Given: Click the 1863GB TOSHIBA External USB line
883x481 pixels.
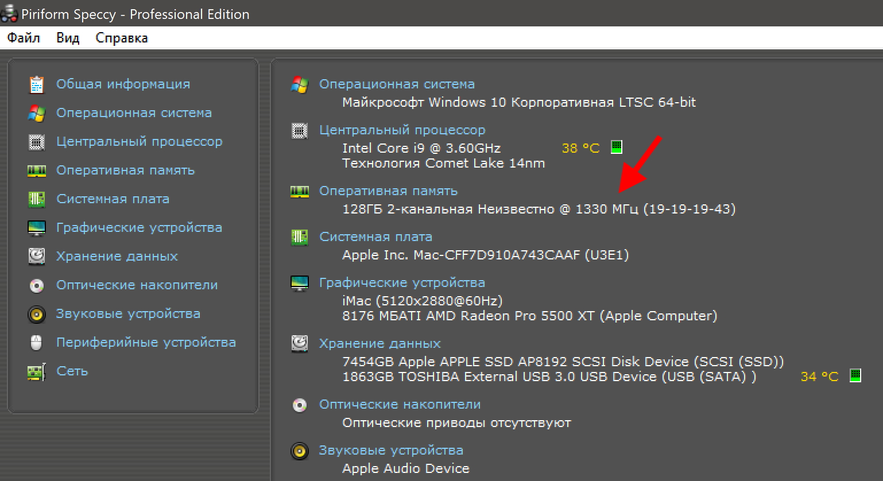Looking at the screenshot, I should click(x=549, y=377).
